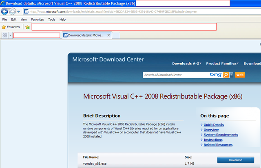Click orange magnifier search button
This screenshot has width=261, height=168.
[x=226, y=75]
